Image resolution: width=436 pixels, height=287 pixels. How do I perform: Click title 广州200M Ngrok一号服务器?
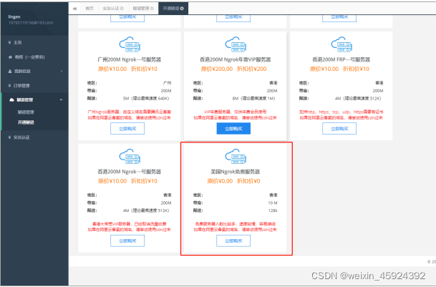tap(130, 59)
